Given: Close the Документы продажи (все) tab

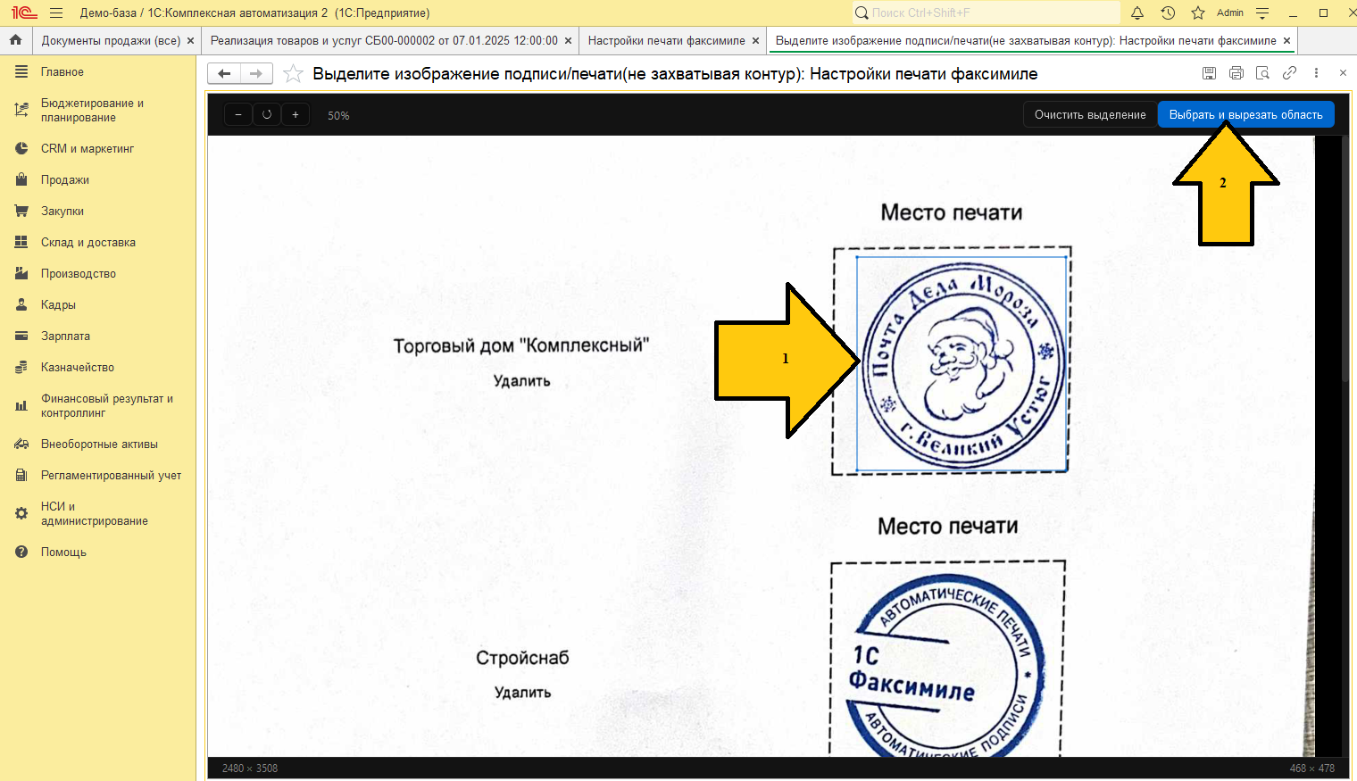Looking at the screenshot, I should point(190,41).
